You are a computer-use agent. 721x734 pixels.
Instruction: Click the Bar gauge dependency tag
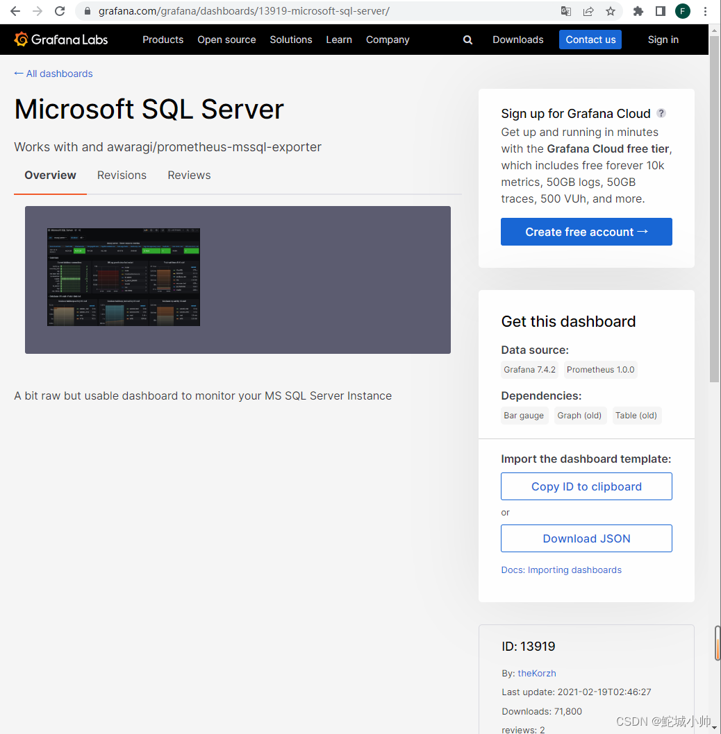click(524, 415)
